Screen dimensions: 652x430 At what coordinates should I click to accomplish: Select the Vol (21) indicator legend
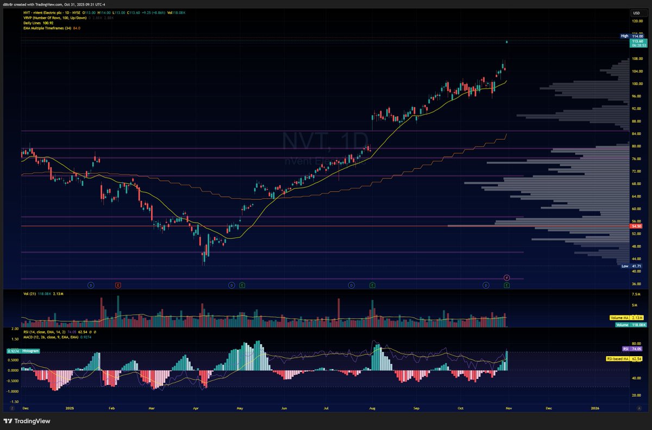(x=29, y=294)
